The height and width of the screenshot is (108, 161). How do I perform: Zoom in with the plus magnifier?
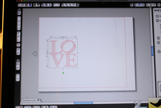tap(63, 5)
